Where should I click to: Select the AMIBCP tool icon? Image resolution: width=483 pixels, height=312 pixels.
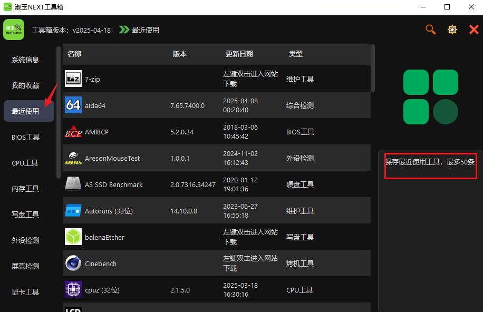(73, 132)
